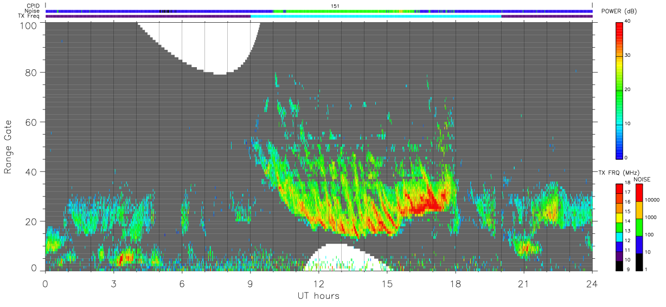Click UT hour tick label 3
The width and height of the screenshot is (666, 307).
pos(113,283)
